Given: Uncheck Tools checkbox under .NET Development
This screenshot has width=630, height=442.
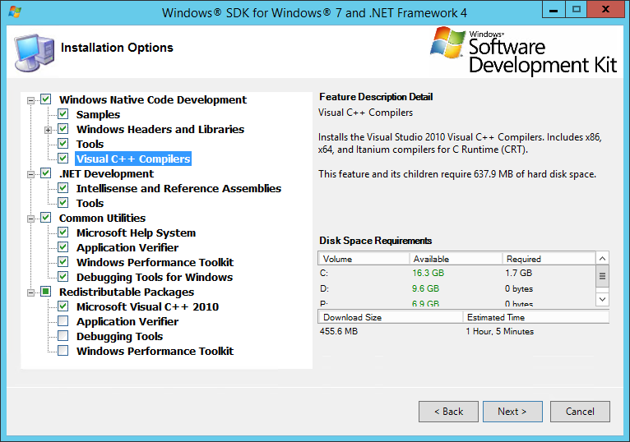Looking at the screenshot, I should [x=63, y=203].
